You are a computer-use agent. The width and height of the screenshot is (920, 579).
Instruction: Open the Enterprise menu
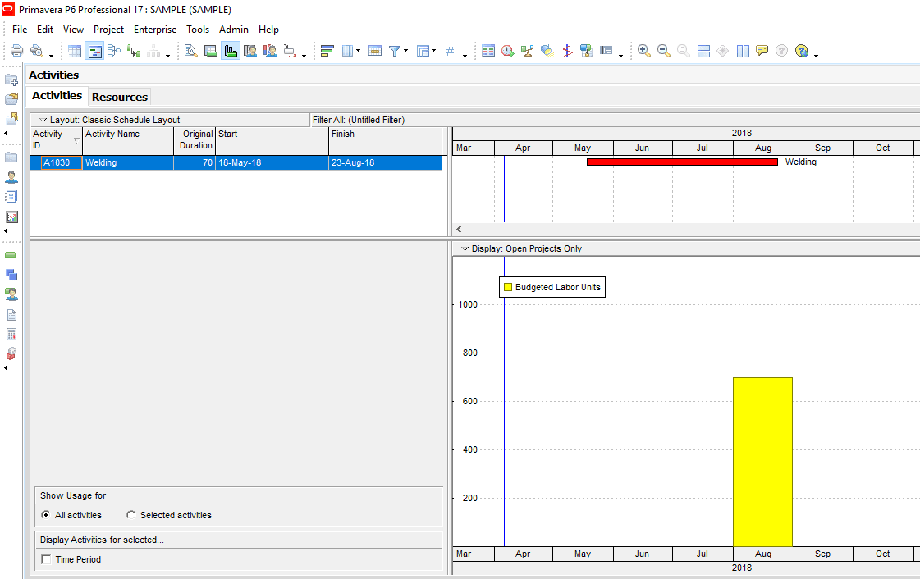[x=155, y=30]
